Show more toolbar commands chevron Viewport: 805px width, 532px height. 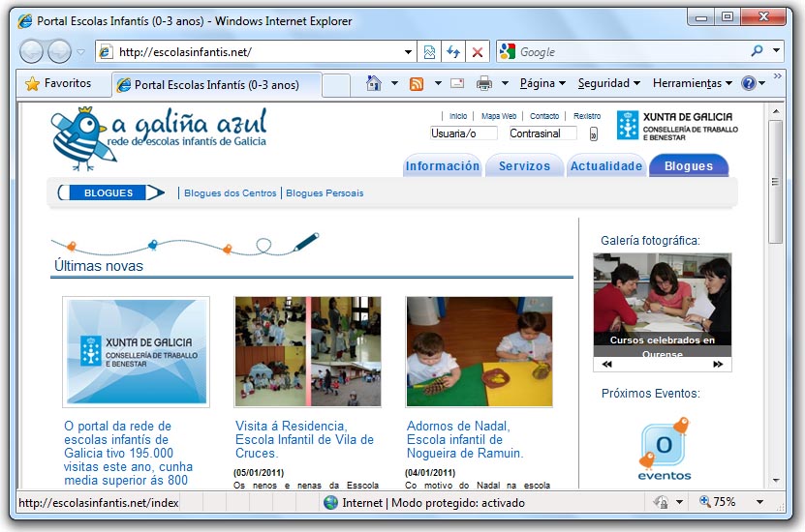777,75
